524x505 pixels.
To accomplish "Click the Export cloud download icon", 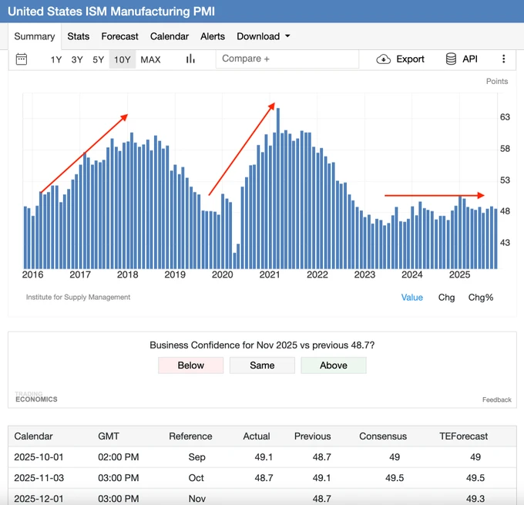I will (384, 59).
